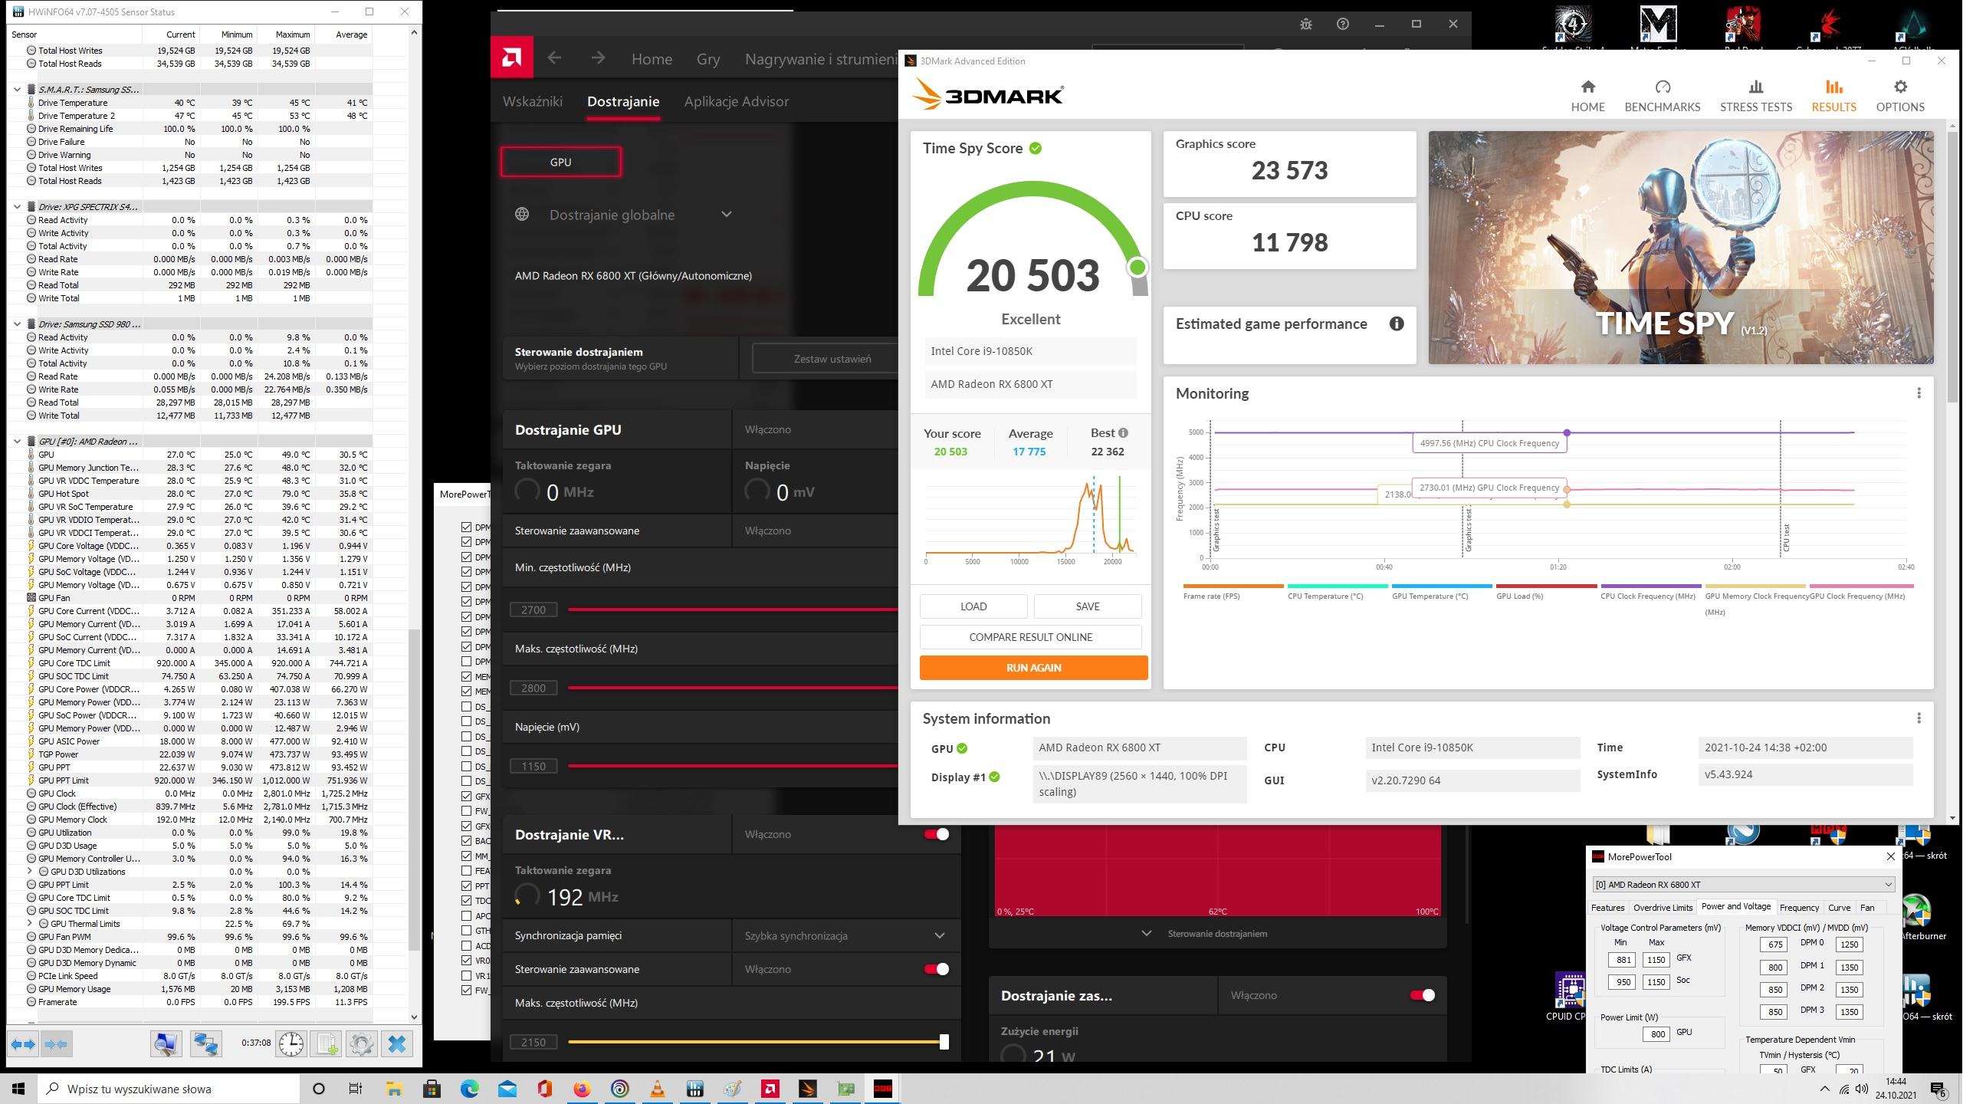The height and width of the screenshot is (1104, 1973).
Task: Switch to 3DMark via its taskbar icon
Action: pos(808,1089)
